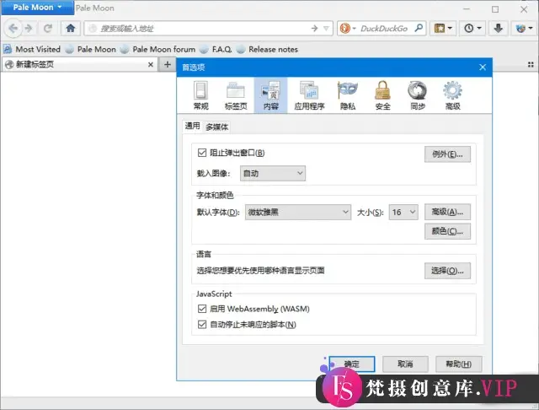The width and height of the screenshot is (539, 410).
Task: Select the 内容 (Content) preferences pane
Action: point(271,95)
